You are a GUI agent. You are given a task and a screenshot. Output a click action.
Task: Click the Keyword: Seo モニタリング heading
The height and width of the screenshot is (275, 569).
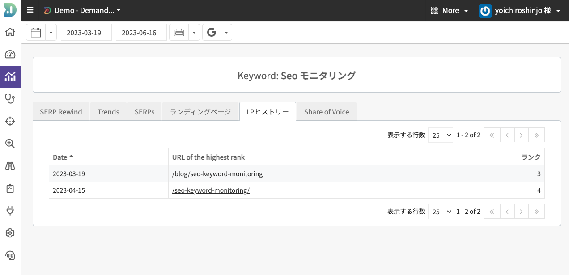point(297,75)
